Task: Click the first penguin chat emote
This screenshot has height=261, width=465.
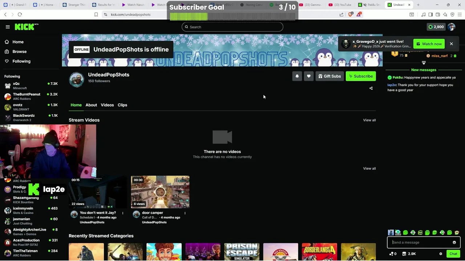Action: click(x=391, y=233)
